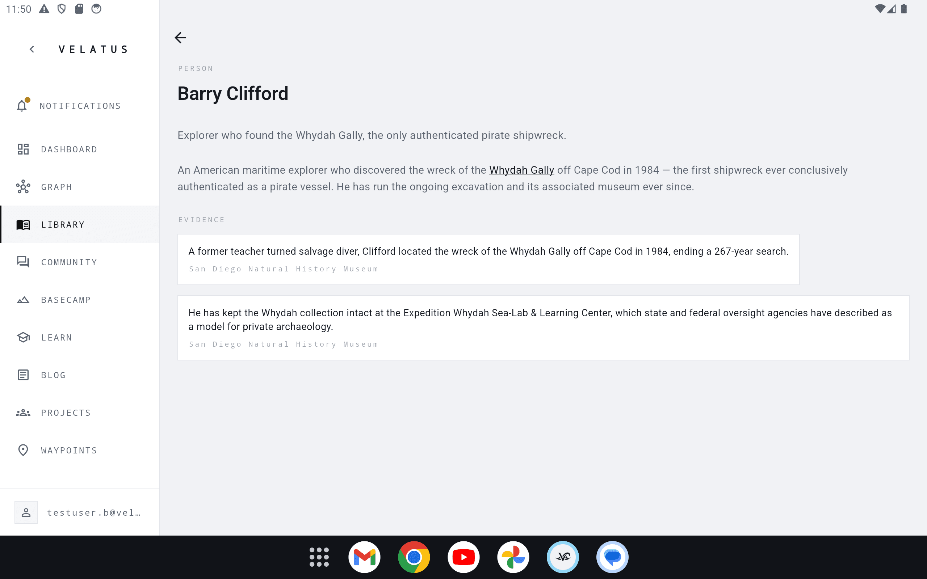
Task: Go to NOTIFICATIONS menu label
Action: pyautogui.click(x=80, y=106)
